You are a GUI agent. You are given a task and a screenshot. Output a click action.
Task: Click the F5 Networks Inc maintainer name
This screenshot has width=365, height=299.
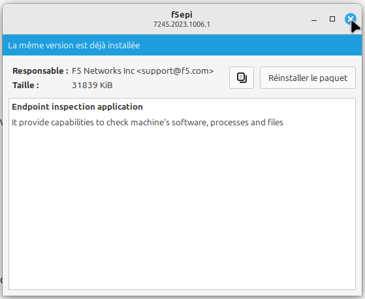click(x=103, y=71)
